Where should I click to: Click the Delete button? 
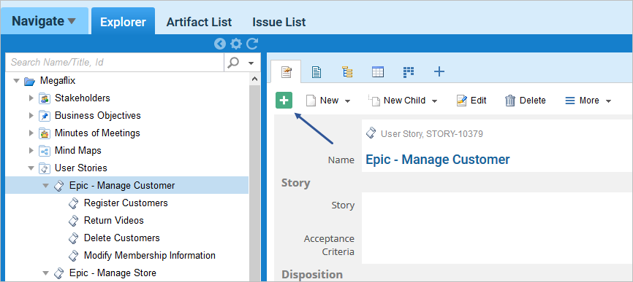526,101
